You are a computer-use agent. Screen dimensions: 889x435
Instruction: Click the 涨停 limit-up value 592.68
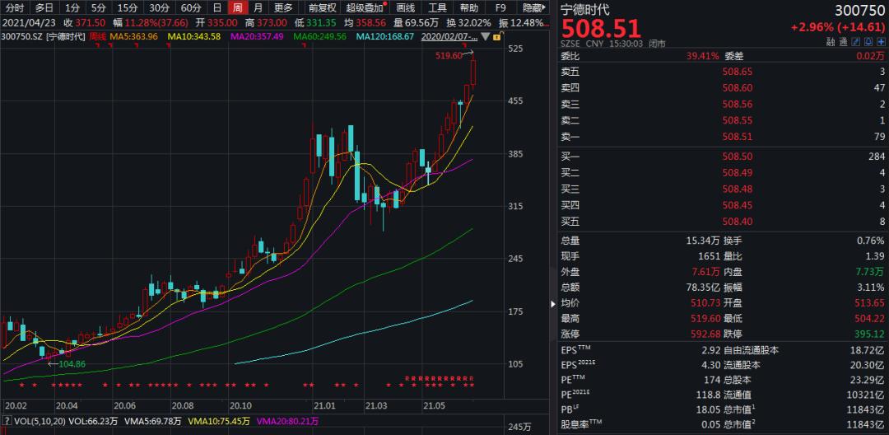[705, 334]
